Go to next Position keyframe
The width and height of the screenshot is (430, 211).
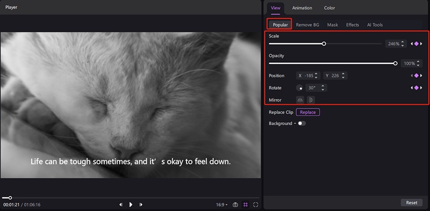pos(421,76)
